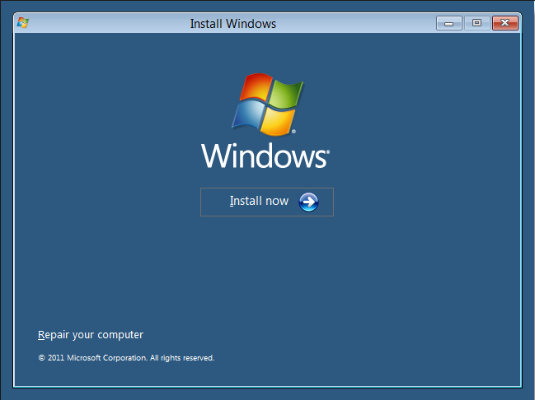Click the Windows setup icon in title bar
This screenshot has height=400, width=535.
(23, 23)
